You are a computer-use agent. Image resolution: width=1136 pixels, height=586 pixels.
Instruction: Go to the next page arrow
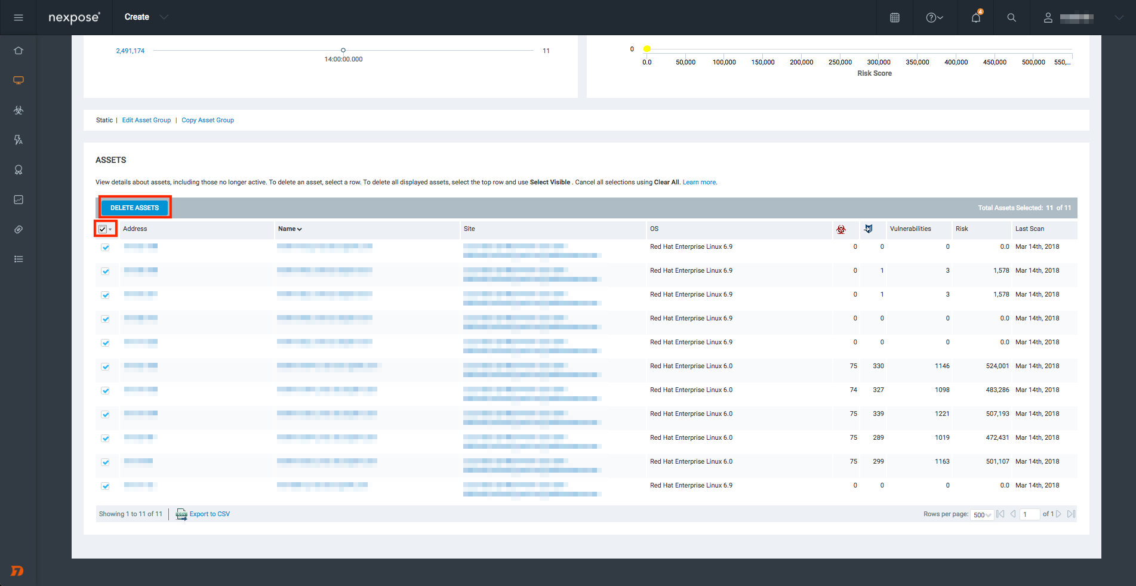1058,514
